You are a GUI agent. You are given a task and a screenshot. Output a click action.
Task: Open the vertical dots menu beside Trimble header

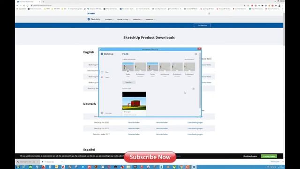209,14
